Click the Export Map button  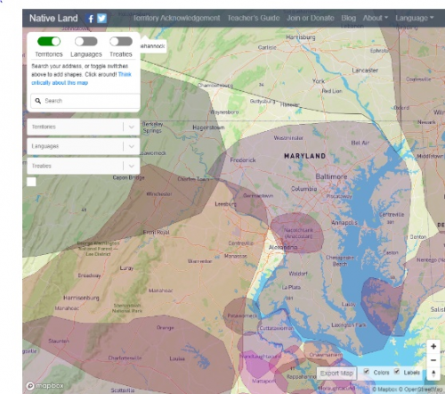[336, 373]
